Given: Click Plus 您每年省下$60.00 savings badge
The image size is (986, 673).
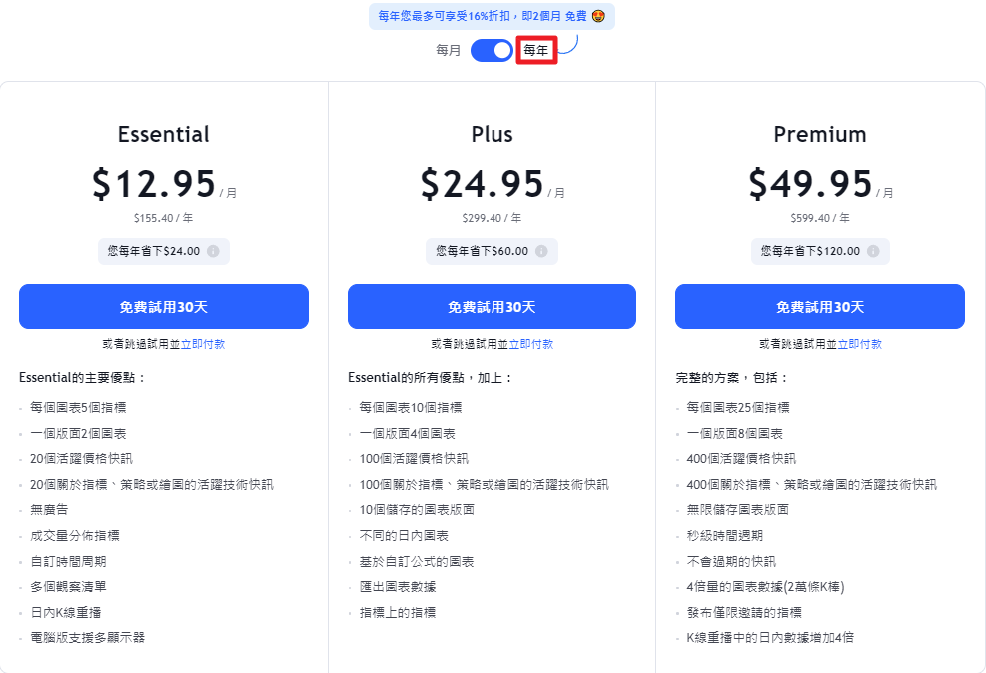Looking at the screenshot, I should [x=492, y=251].
